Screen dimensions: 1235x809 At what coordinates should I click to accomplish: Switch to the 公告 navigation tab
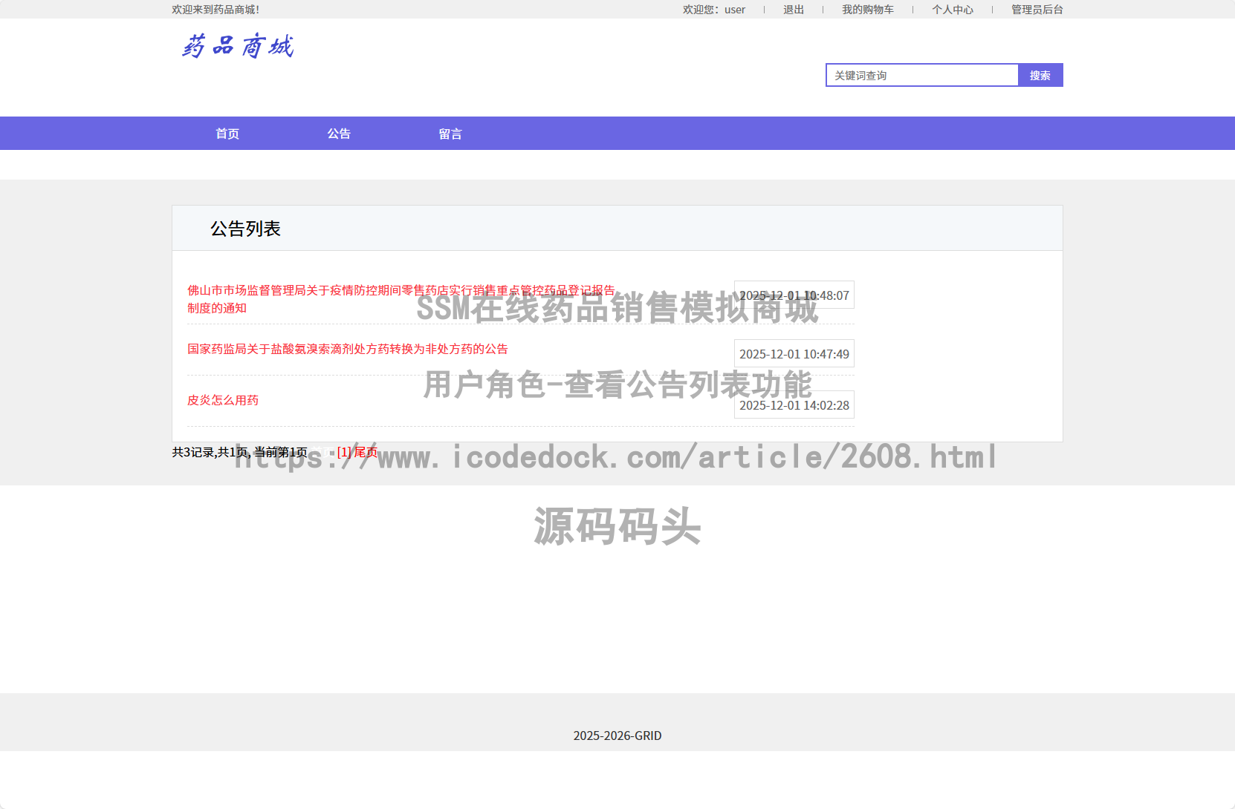(340, 133)
